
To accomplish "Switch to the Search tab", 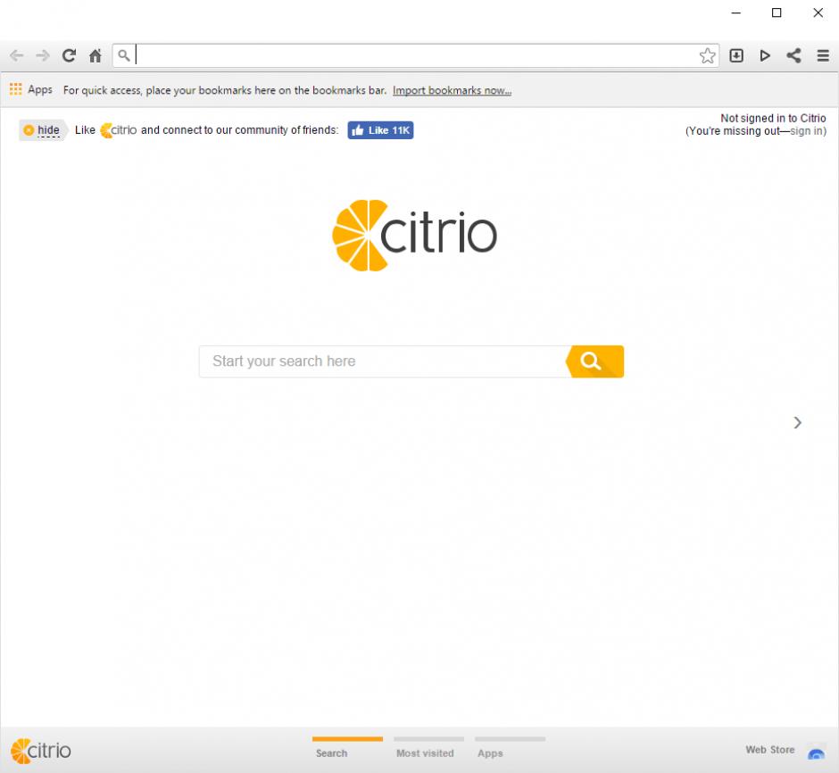I will pos(347,748).
